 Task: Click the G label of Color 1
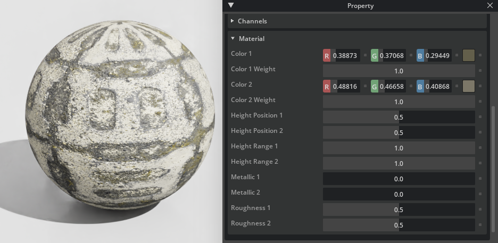pos(375,55)
